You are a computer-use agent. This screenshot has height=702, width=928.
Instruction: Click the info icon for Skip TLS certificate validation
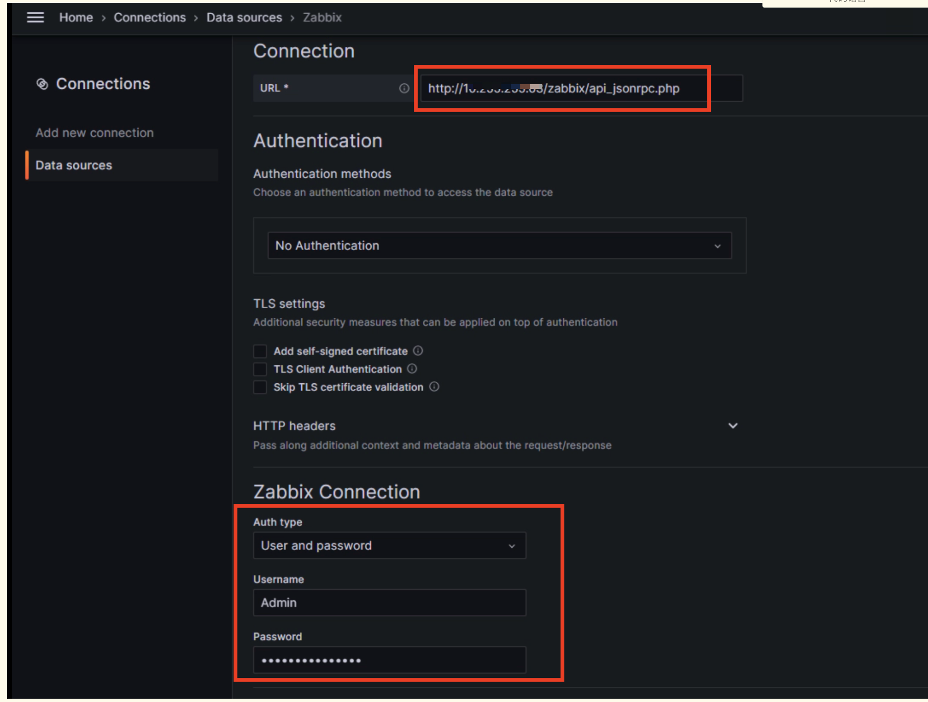[434, 387]
